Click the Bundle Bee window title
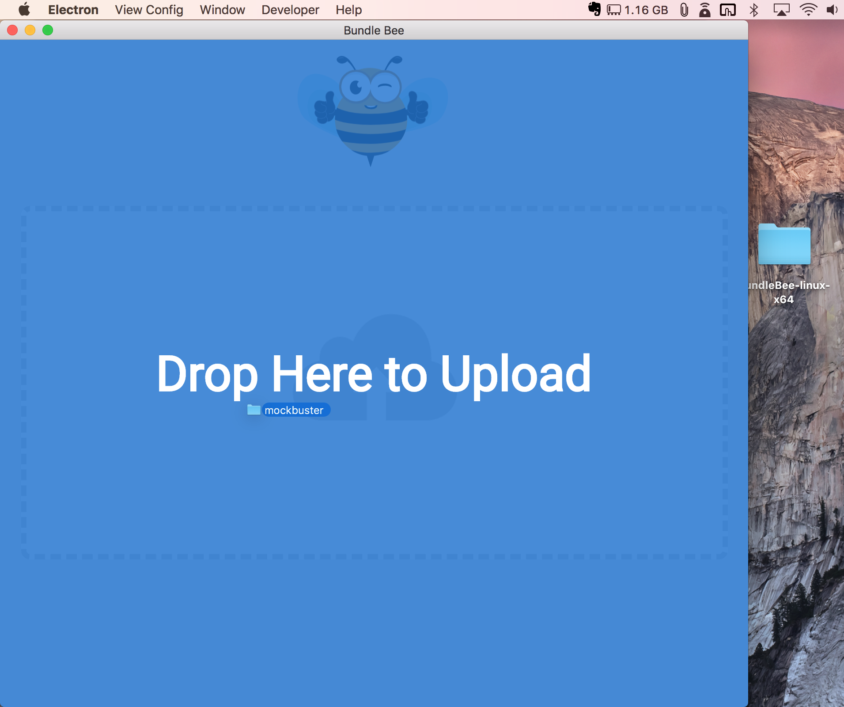This screenshot has width=844, height=707. click(374, 30)
